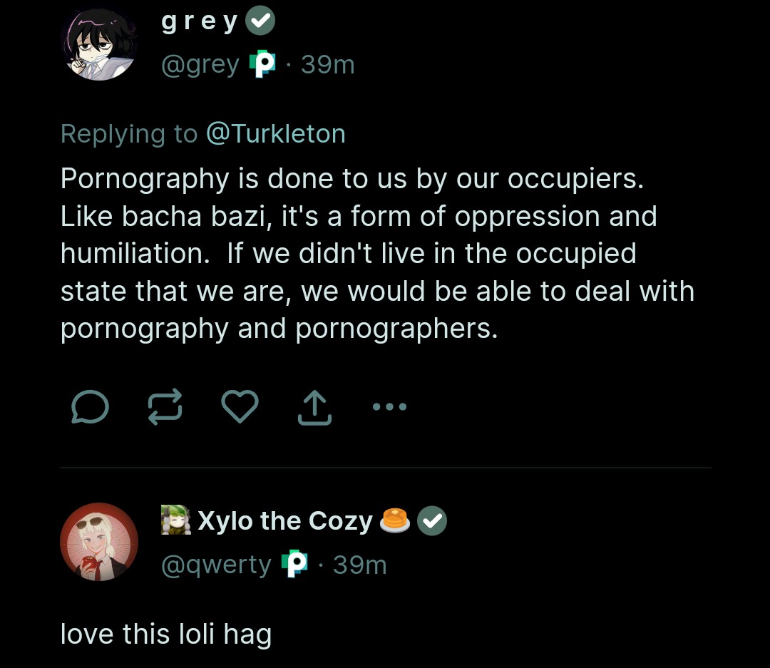Viewport: 770px width, 668px height.
Task: Click the "Xylo the Cozy" display name
Action: coord(284,521)
